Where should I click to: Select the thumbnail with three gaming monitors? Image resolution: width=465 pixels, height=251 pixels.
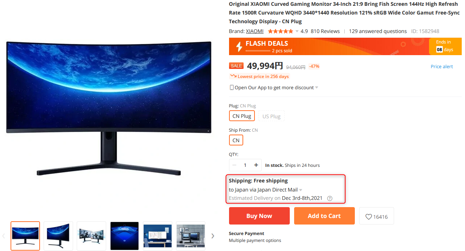point(91,236)
